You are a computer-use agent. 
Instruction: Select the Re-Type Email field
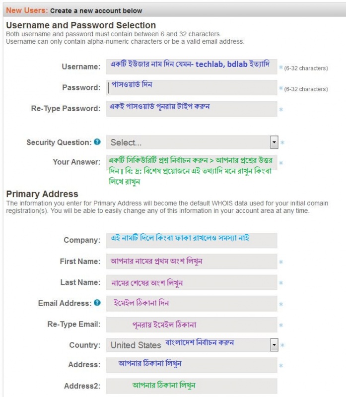click(191, 325)
